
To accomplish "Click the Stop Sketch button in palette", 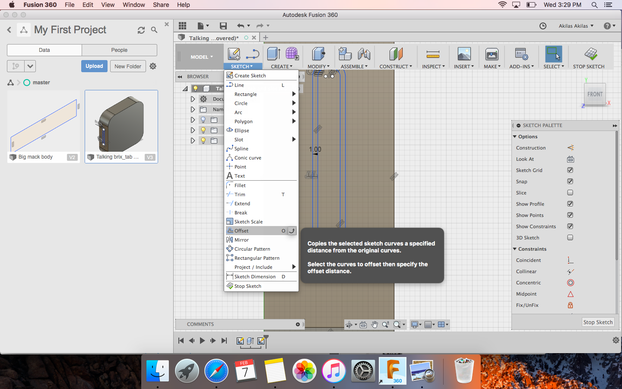I will click(x=598, y=322).
